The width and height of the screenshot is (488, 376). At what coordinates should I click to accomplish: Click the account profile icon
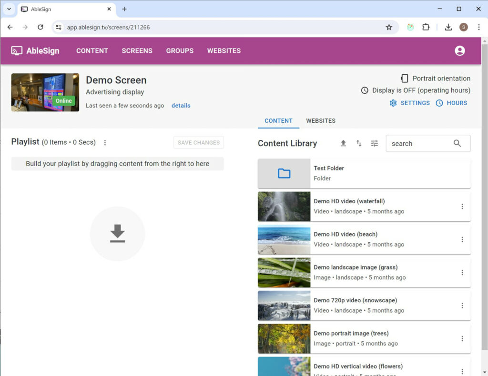point(459,50)
